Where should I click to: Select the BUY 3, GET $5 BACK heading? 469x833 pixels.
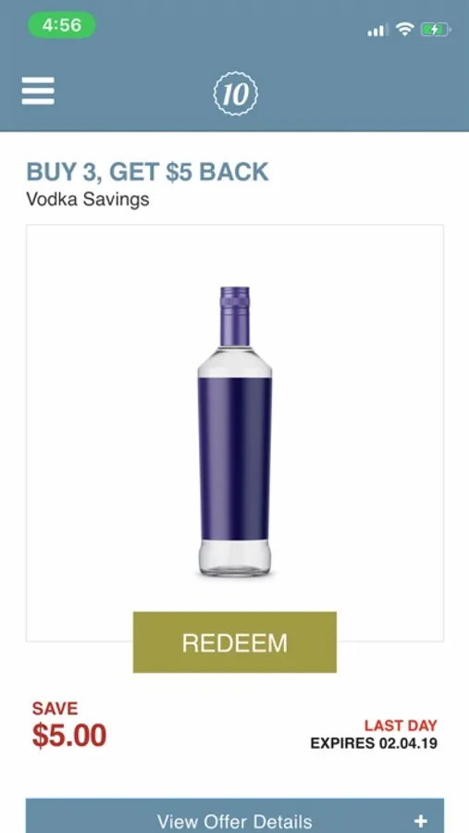click(148, 171)
